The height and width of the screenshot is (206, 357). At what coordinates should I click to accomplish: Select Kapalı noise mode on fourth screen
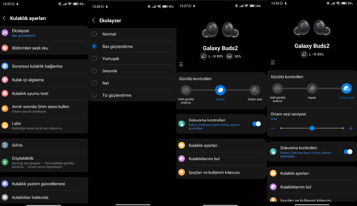[312, 88]
